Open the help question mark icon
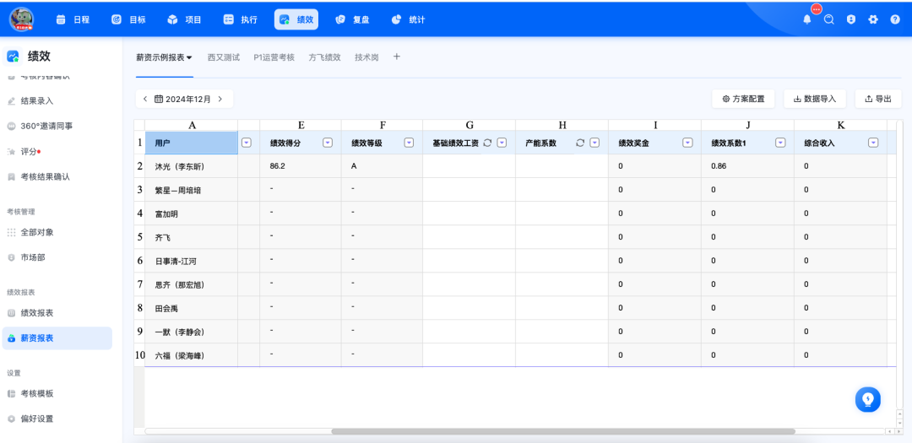The image size is (912, 443). tap(895, 19)
